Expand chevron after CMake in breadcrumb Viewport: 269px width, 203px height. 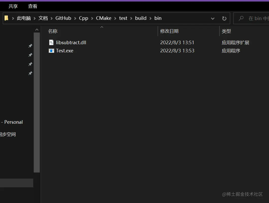pos(115,18)
